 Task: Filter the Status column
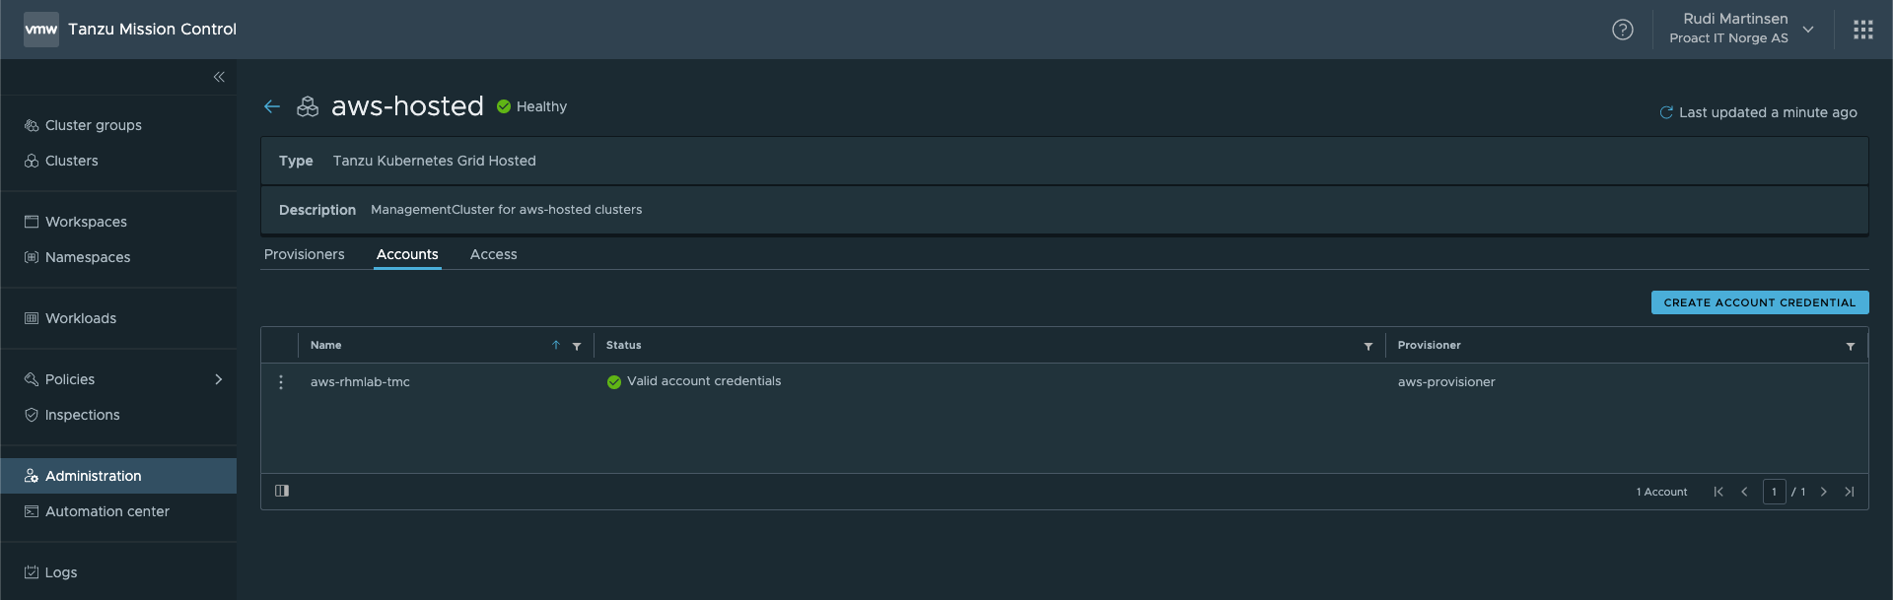pyautogui.click(x=1368, y=346)
